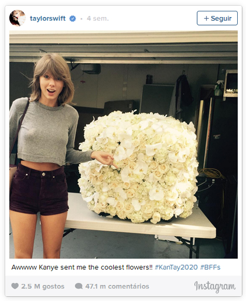Open the taylorswift username link

click(x=48, y=19)
